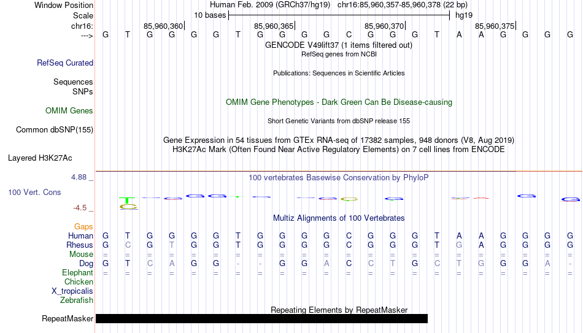
Task: Click the Mouse species label
Action: 81,255
